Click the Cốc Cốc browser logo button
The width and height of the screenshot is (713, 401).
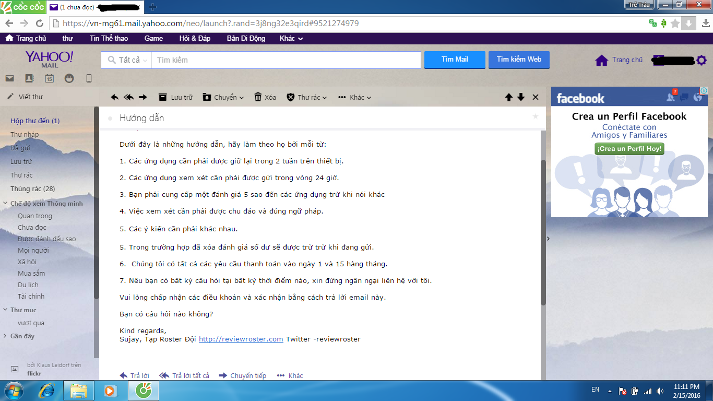point(23,7)
